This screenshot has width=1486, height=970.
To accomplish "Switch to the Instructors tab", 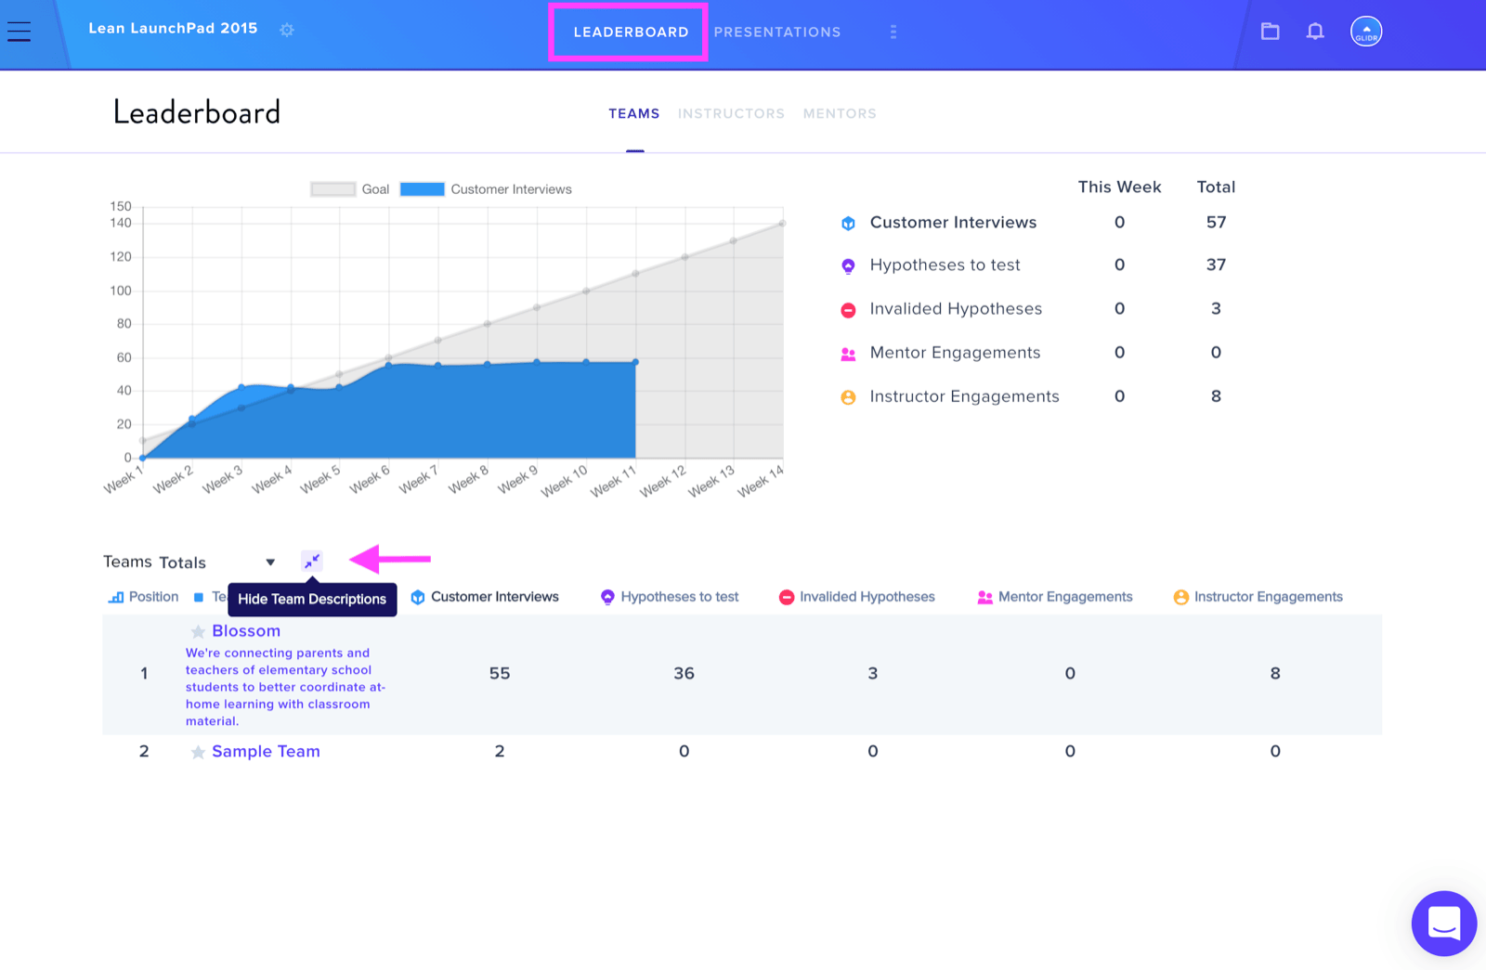I will pyautogui.click(x=731, y=113).
